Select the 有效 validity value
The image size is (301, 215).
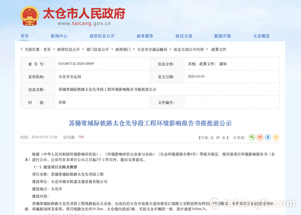coord(62,102)
